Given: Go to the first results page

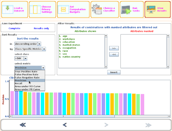Looking at the screenshot, I should point(23,125).
